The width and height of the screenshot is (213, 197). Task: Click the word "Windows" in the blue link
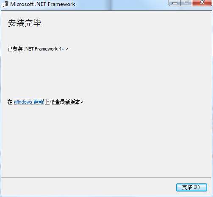(23, 102)
